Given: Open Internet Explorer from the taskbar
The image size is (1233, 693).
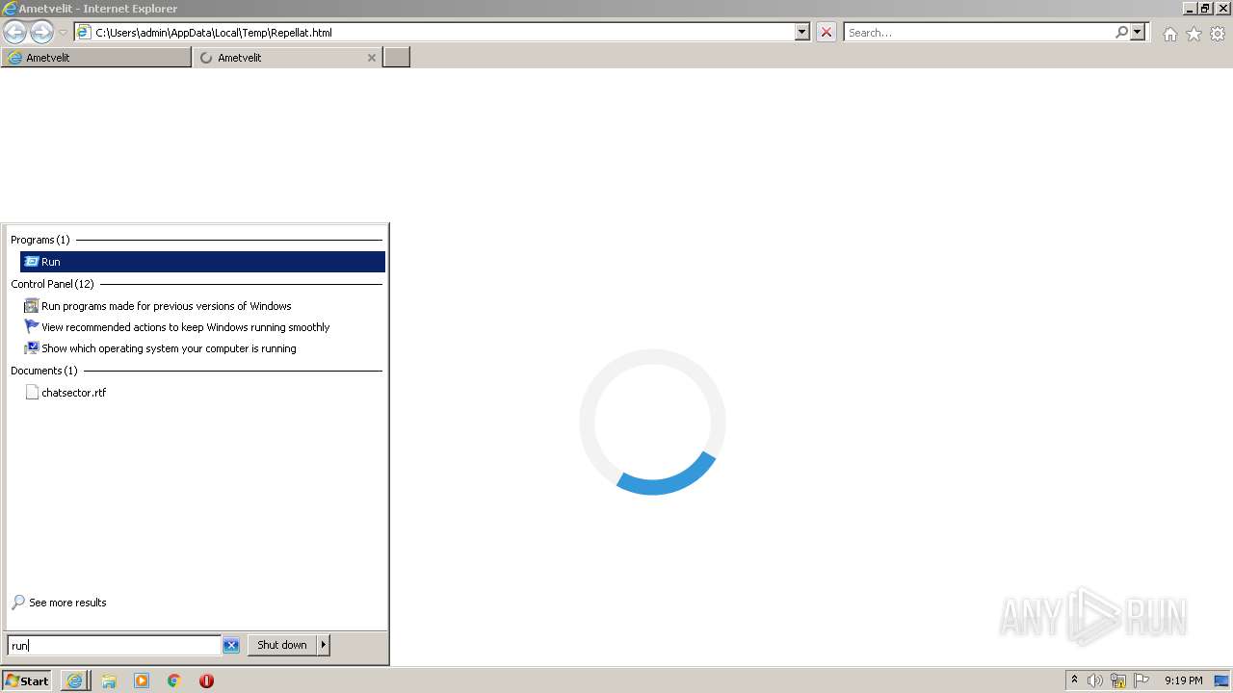Looking at the screenshot, I should tap(74, 680).
